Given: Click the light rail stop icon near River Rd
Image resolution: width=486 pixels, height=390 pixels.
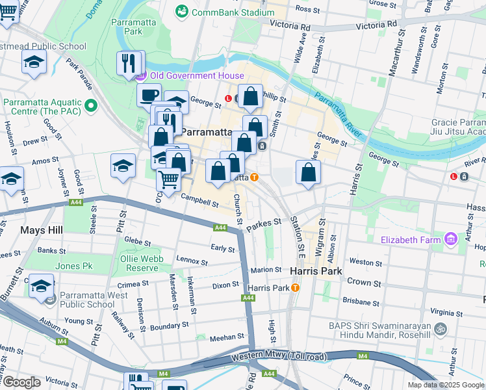Looking at the screenshot, I should (464, 177).
